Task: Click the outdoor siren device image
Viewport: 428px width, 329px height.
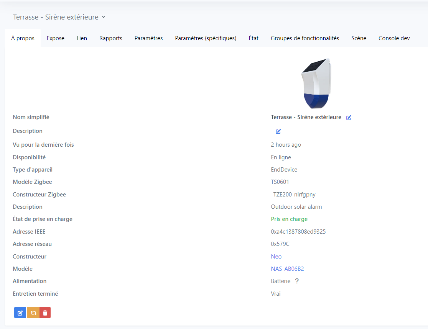Action: click(x=316, y=83)
